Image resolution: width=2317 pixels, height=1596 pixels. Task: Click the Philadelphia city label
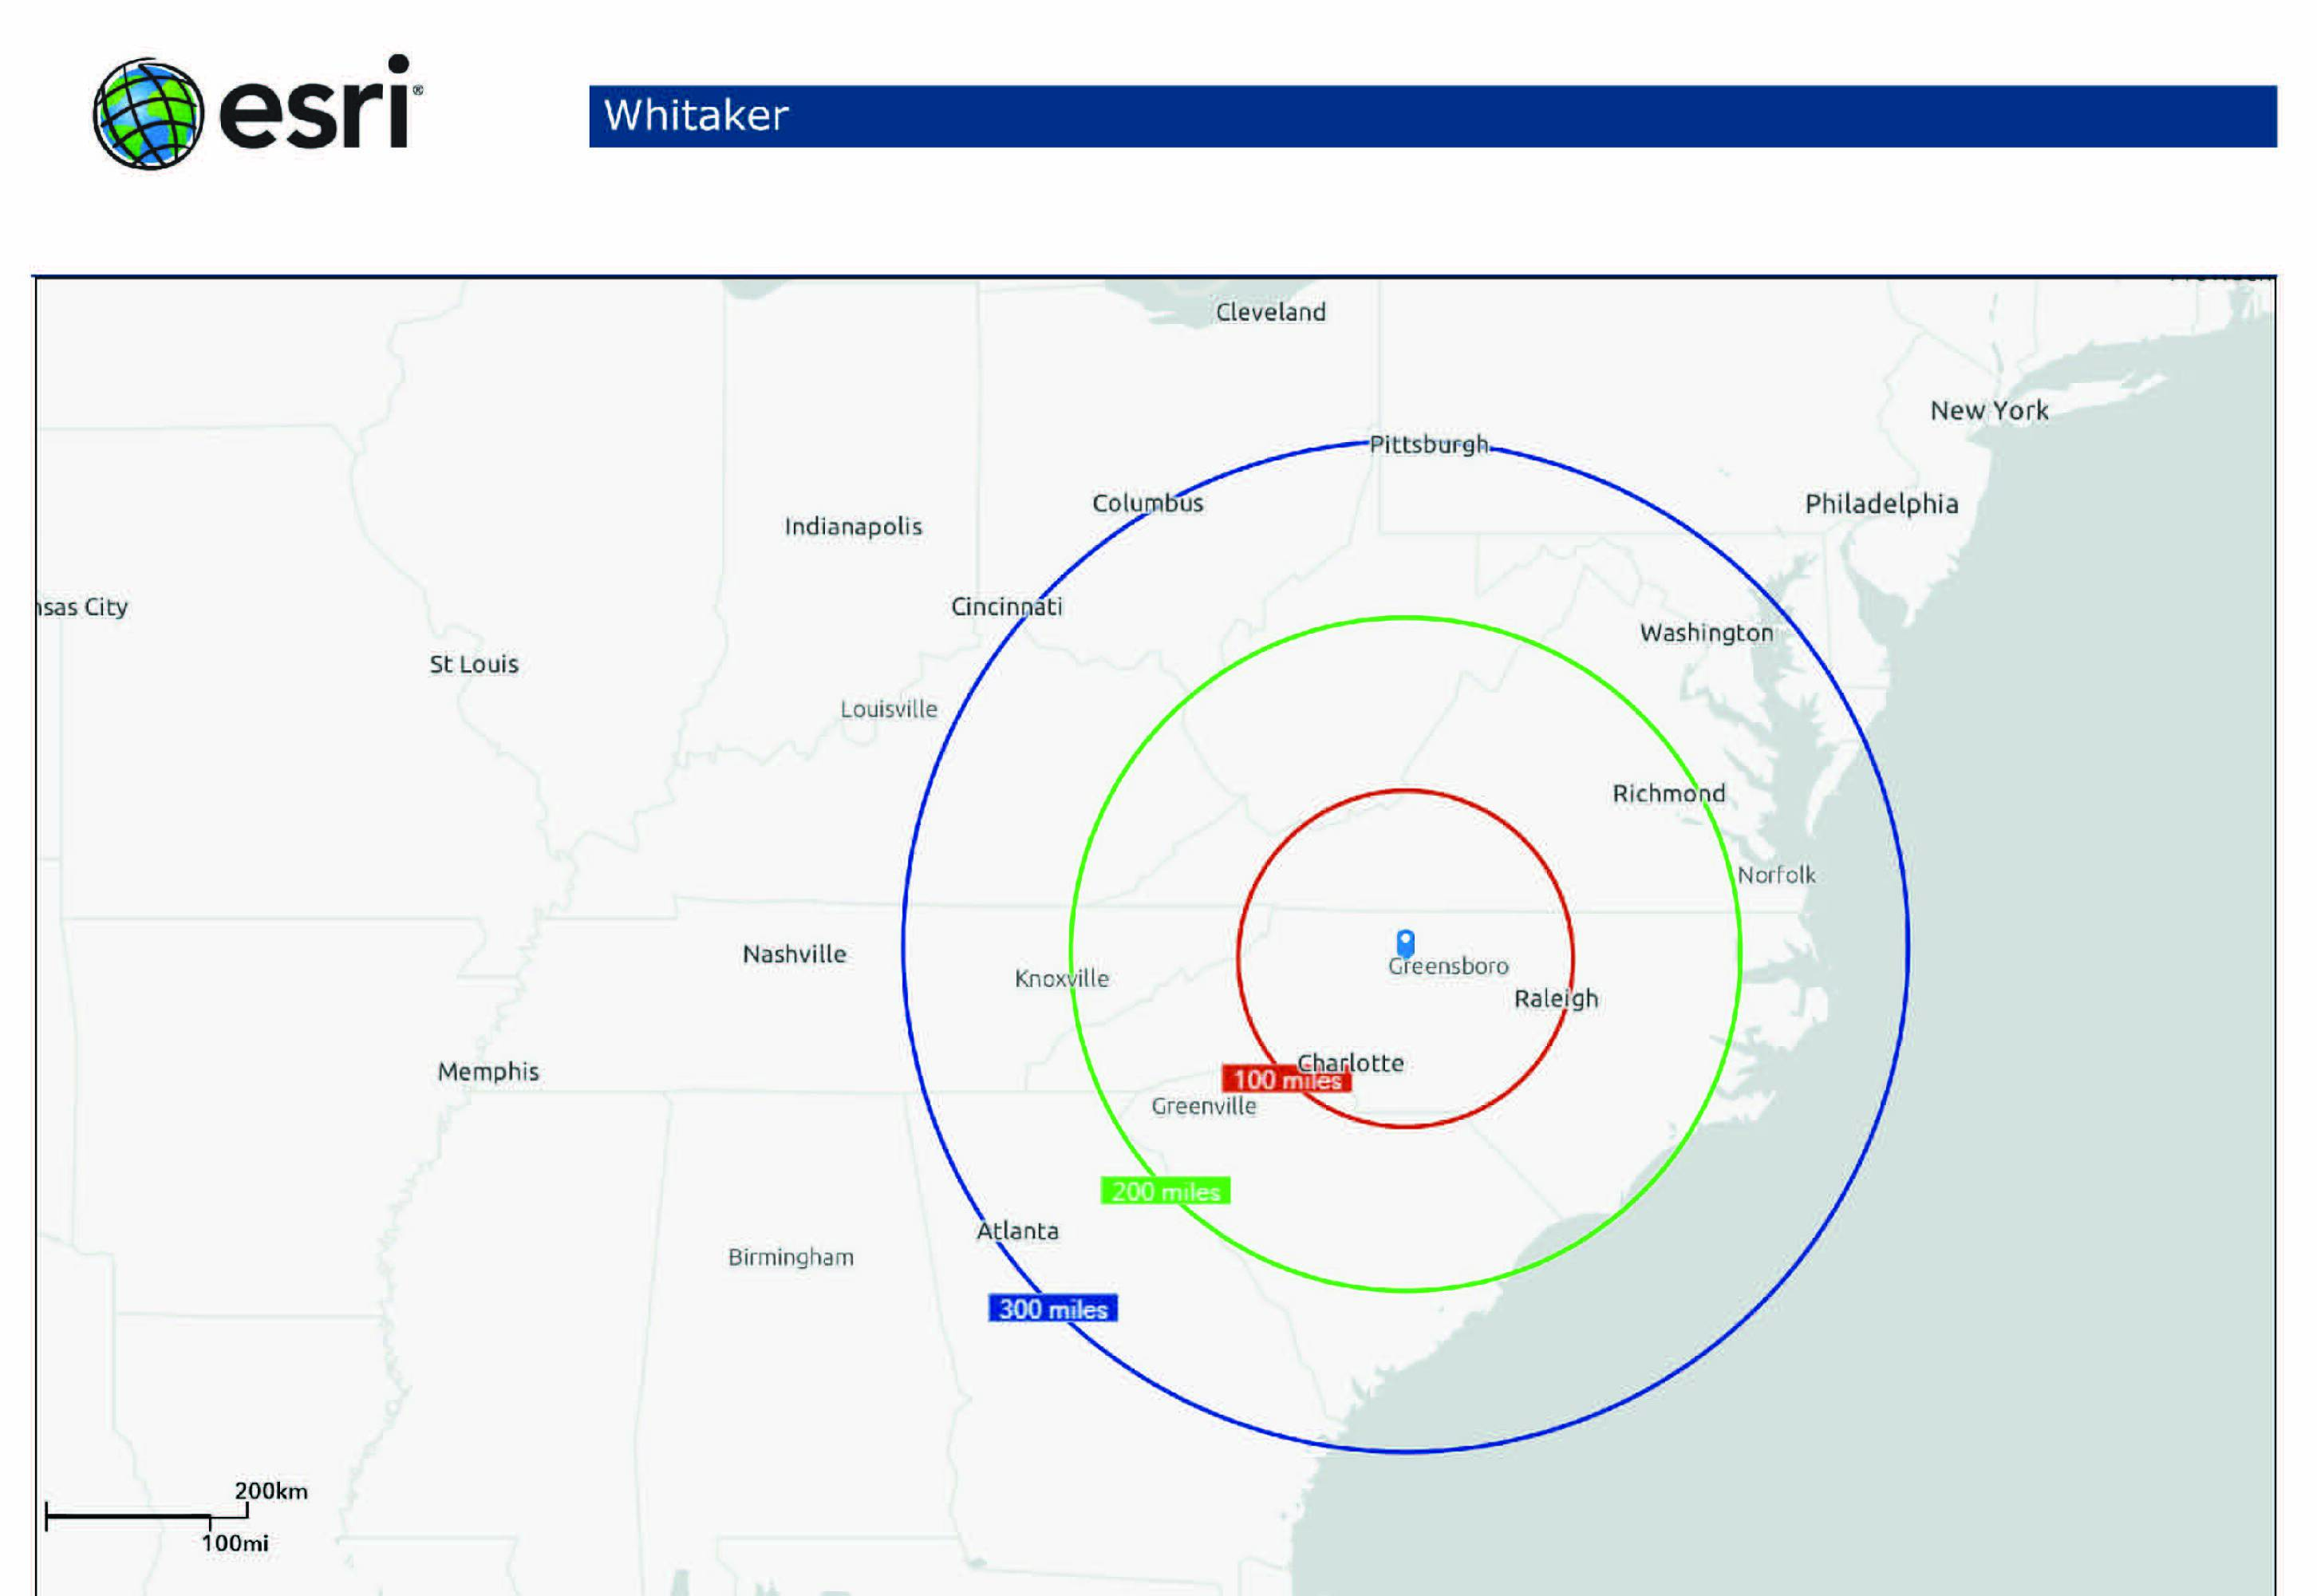point(1881,504)
